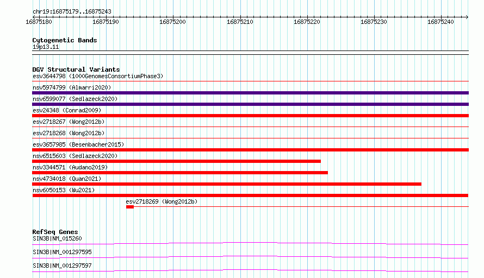Select the thick red bar under esv24348
Screen dimensions: 484x278
(x=250, y=116)
